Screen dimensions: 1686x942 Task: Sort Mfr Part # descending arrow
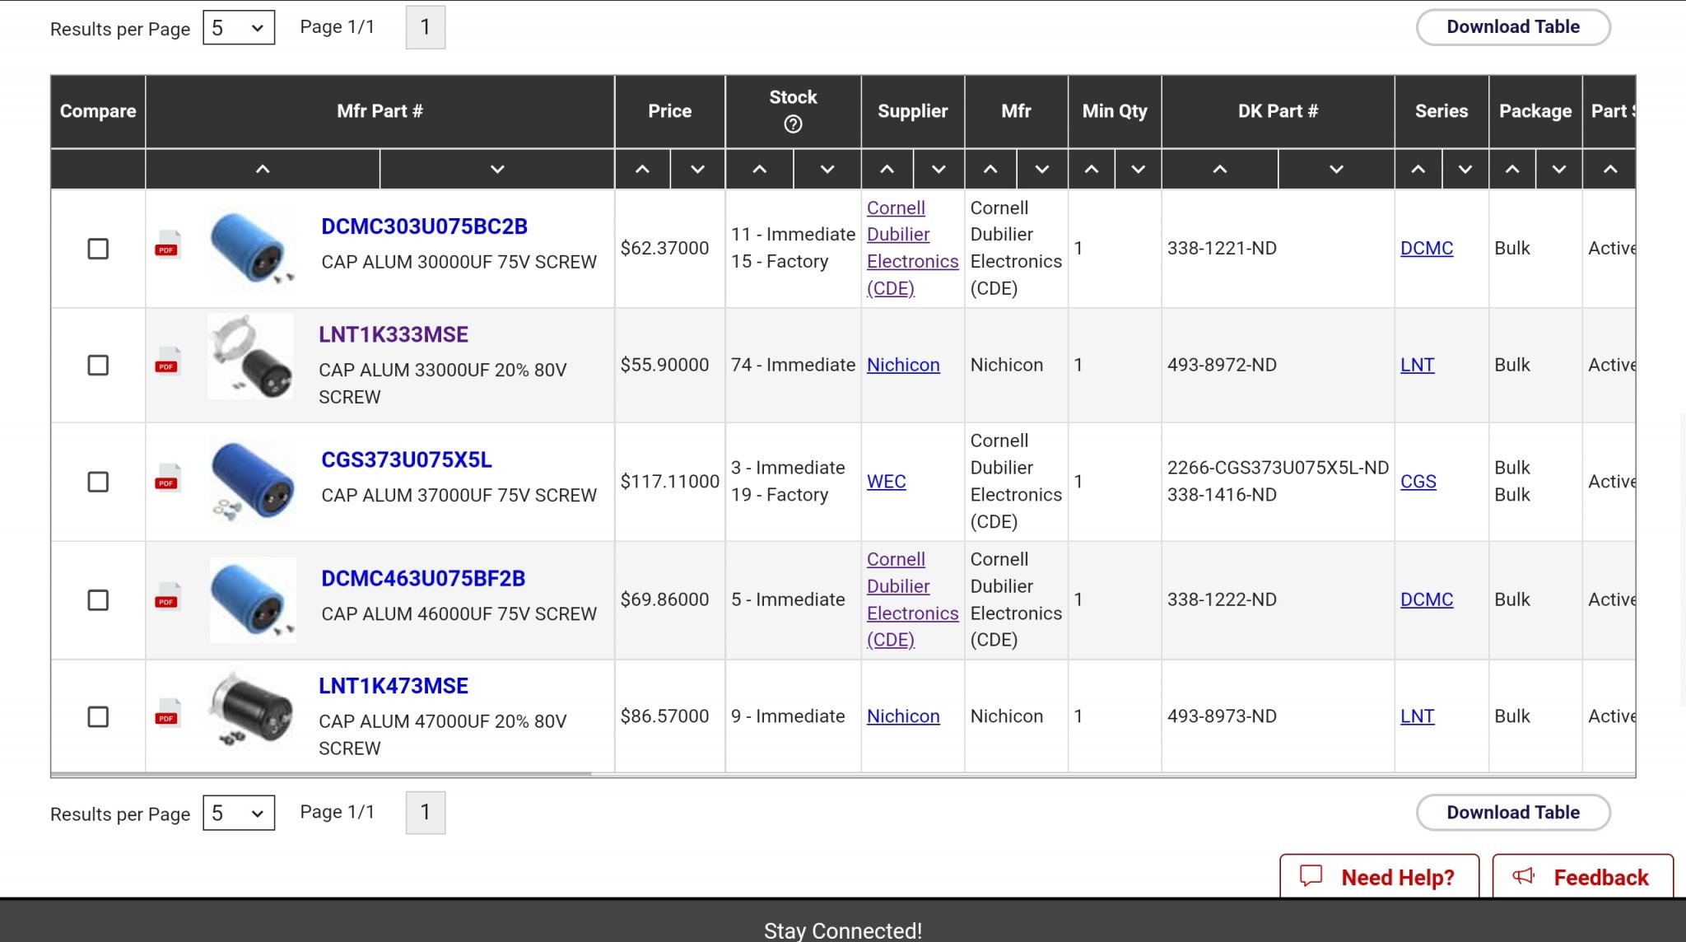coord(497,170)
